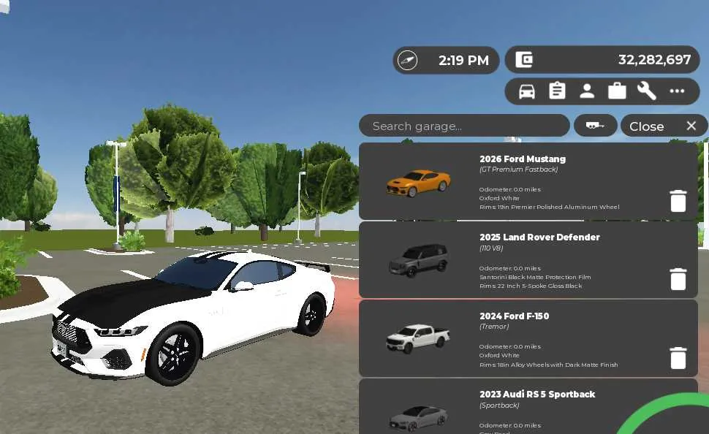Click the Santorini Black Matte Protection Film text
Screen dimensions: 709x434
point(535,277)
